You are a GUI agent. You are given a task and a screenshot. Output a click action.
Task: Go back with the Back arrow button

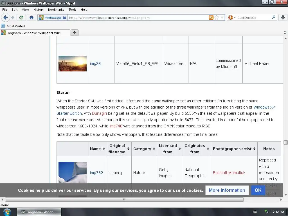pyautogui.click(x=6, y=17)
